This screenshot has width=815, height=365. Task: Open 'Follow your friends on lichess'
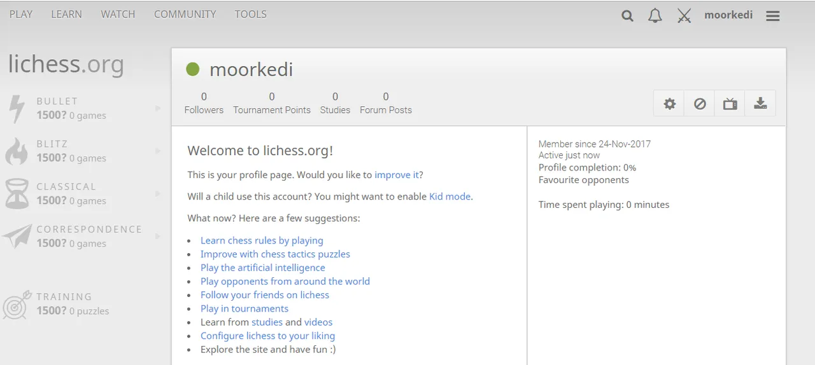coord(265,295)
